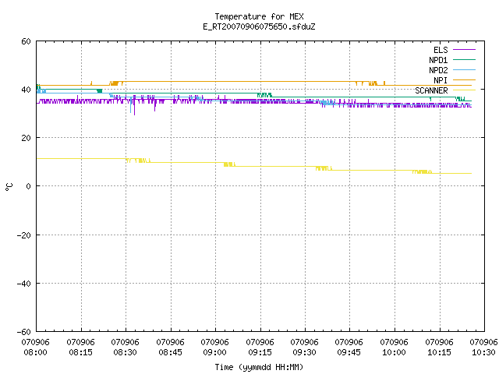Click the x-axis tick label 08:00
The image size is (499, 374).
pos(35,352)
